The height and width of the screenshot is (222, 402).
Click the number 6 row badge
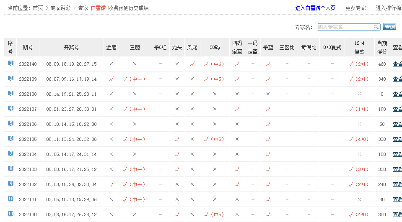click(x=10, y=139)
